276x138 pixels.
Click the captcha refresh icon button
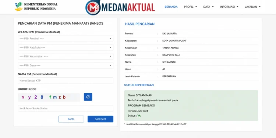pos(88,97)
